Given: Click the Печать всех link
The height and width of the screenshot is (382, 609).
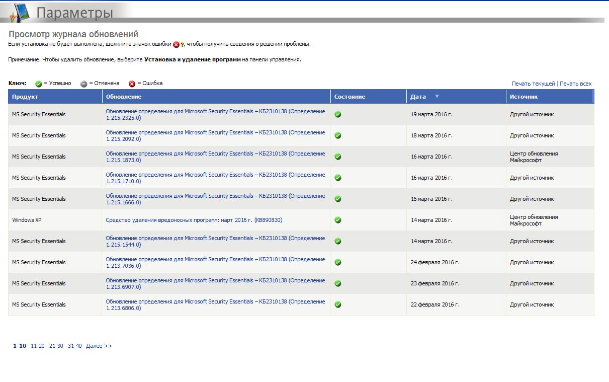Looking at the screenshot, I should point(576,84).
